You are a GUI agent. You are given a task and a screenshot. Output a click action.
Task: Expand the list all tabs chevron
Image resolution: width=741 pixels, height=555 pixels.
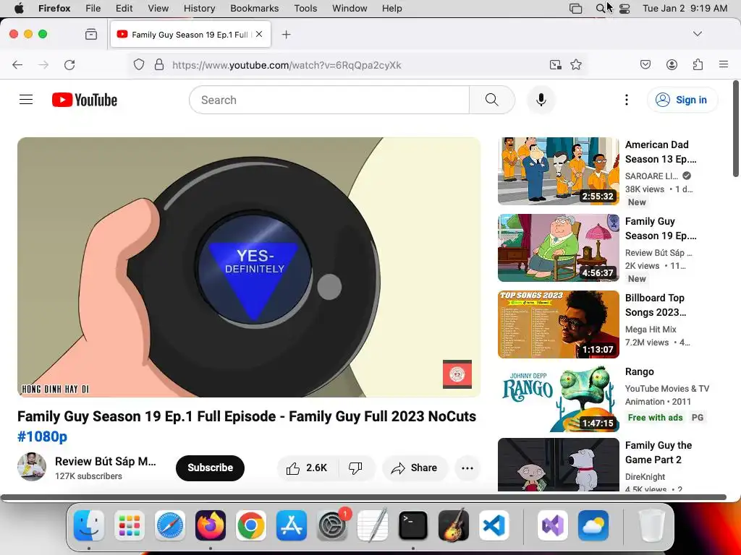coord(698,33)
